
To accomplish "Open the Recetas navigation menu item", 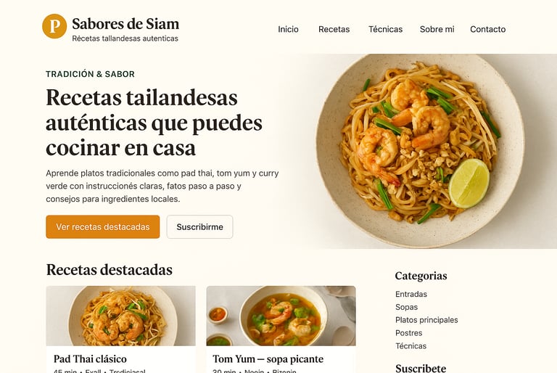I will pos(334,29).
